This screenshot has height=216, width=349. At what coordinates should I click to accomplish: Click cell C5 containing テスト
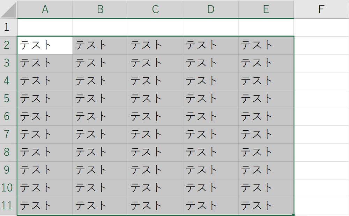coord(155,99)
